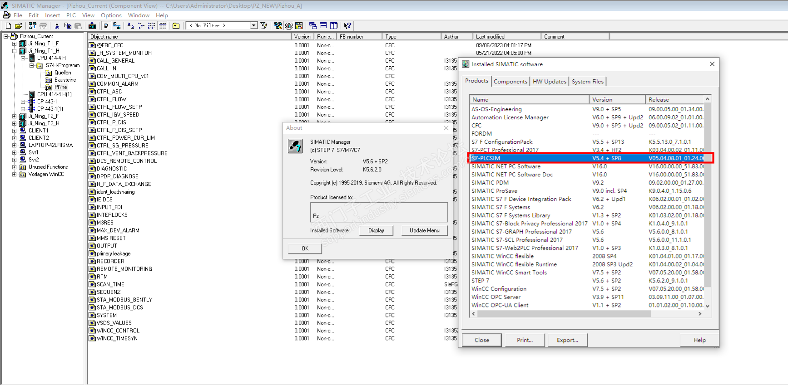This screenshot has width=788, height=385.
Task: Open the File menu
Action: pyautogui.click(x=18, y=15)
